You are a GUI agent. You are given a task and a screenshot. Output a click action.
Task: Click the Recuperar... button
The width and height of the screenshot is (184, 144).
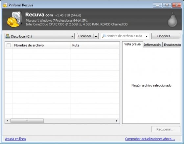tap(166, 129)
